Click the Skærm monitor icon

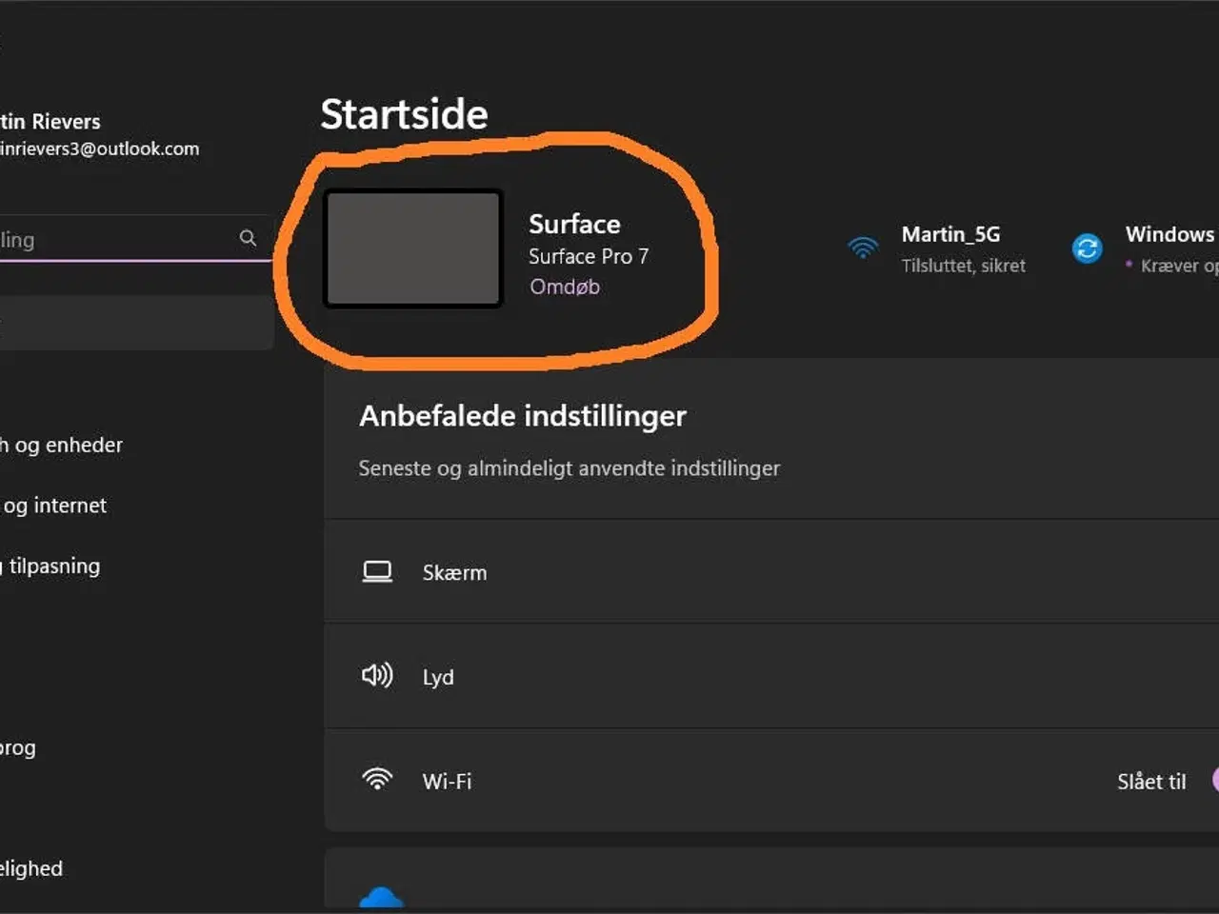(377, 571)
